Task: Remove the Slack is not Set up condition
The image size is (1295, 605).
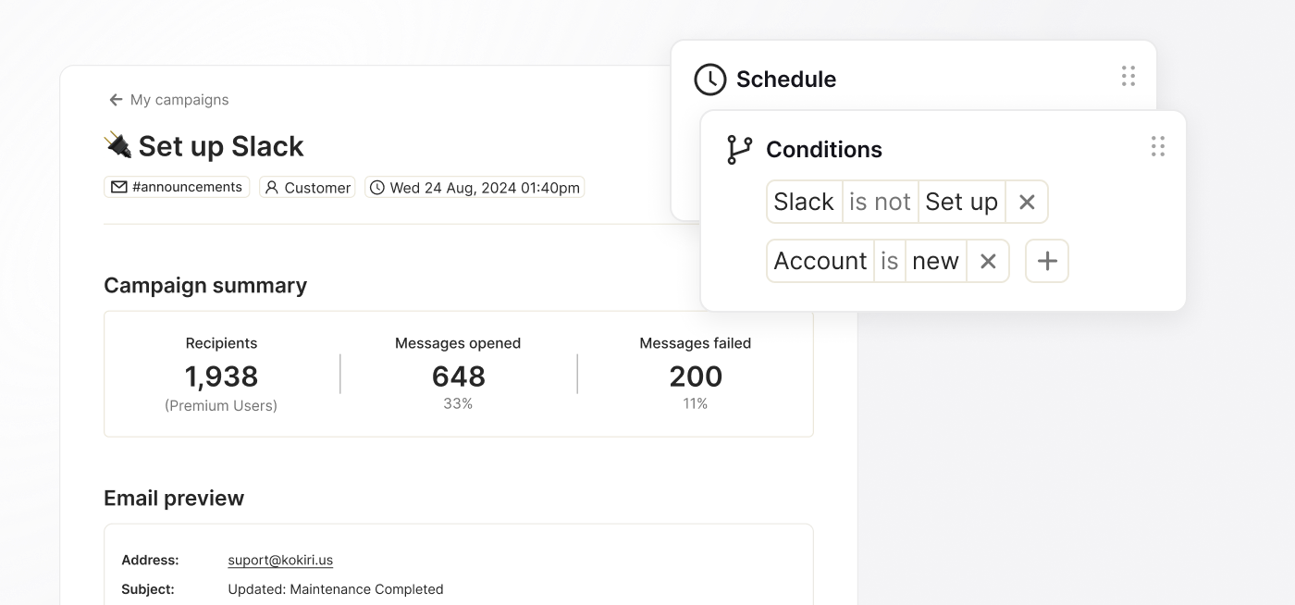Action: click(1027, 202)
